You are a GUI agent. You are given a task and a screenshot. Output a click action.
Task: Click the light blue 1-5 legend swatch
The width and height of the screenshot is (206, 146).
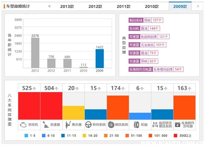point(26,136)
